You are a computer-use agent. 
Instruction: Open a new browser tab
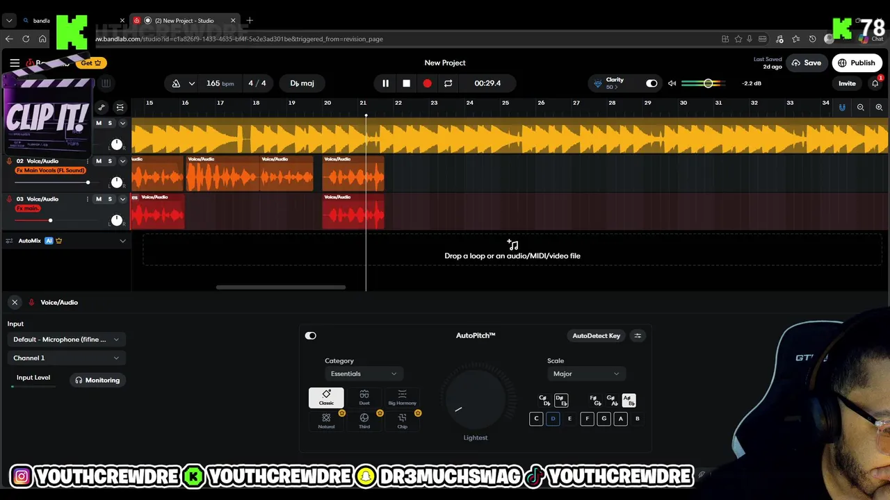pos(250,20)
